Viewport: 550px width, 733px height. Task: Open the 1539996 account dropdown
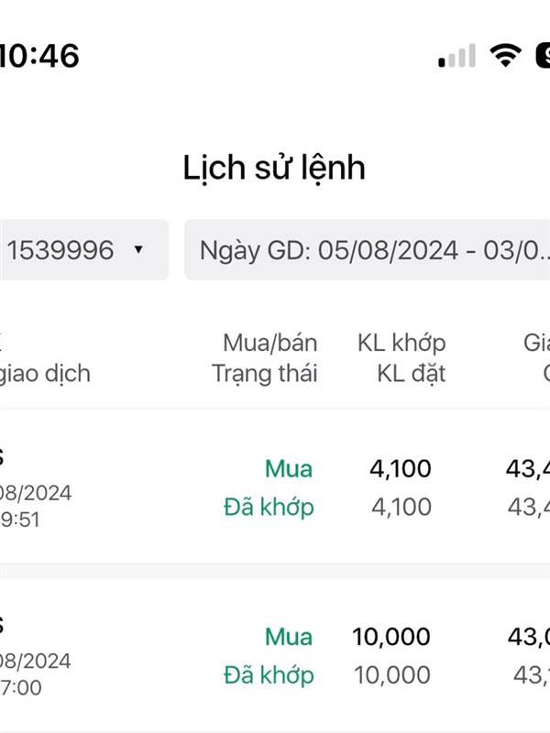(x=84, y=249)
